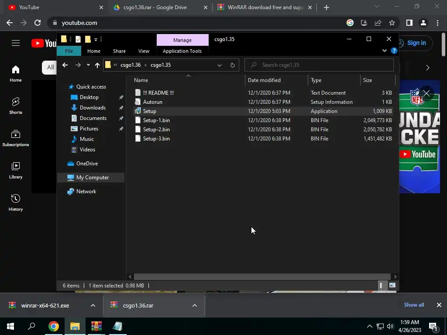Switch to large thumbnails view icon

click(392, 285)
